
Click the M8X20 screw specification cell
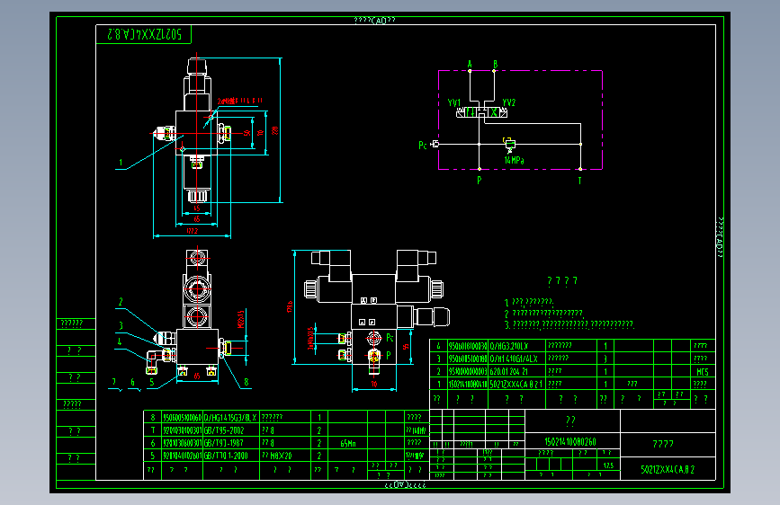pyautogui.click(x=285, y=456)
